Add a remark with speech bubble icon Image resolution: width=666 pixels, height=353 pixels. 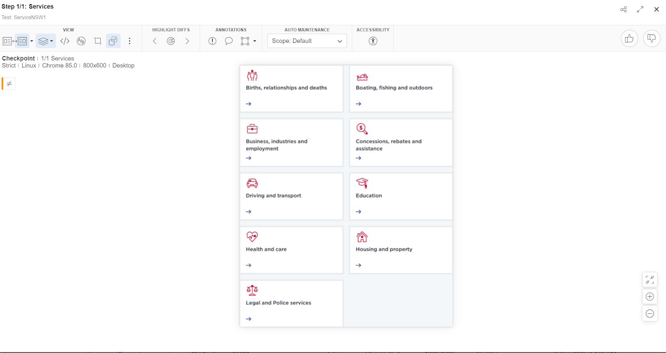click(x=229, y=41)
